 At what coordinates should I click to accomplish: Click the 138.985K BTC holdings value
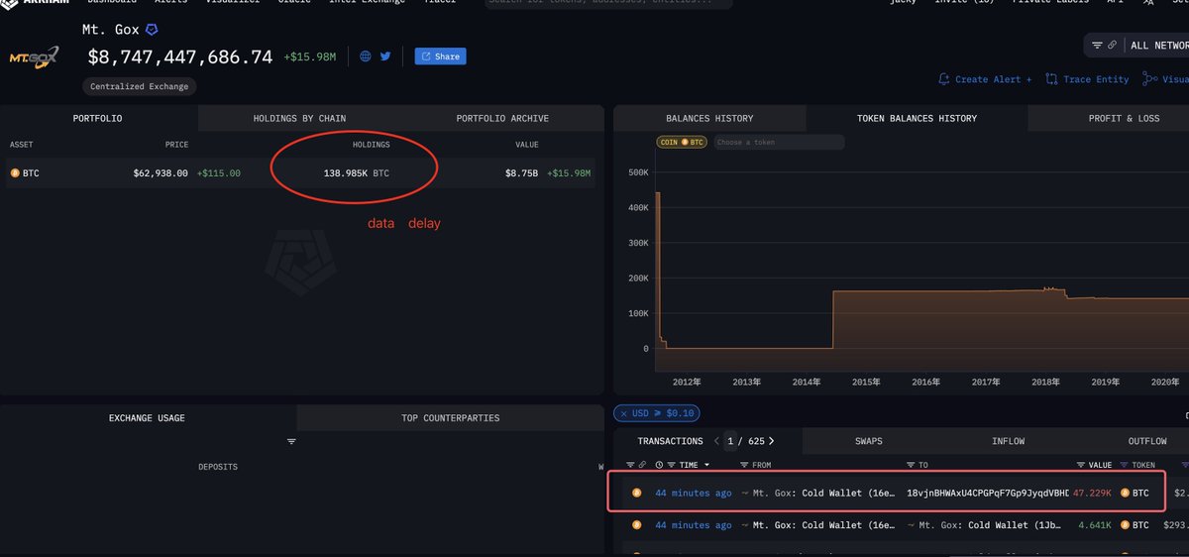coord(357,172)
